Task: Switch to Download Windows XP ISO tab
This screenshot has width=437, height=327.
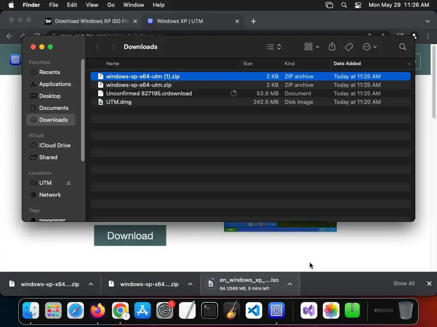Action: (x=91, y=21)
